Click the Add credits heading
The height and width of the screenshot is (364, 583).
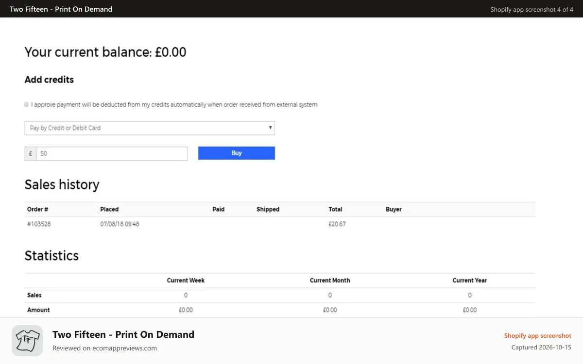(49, 80)
